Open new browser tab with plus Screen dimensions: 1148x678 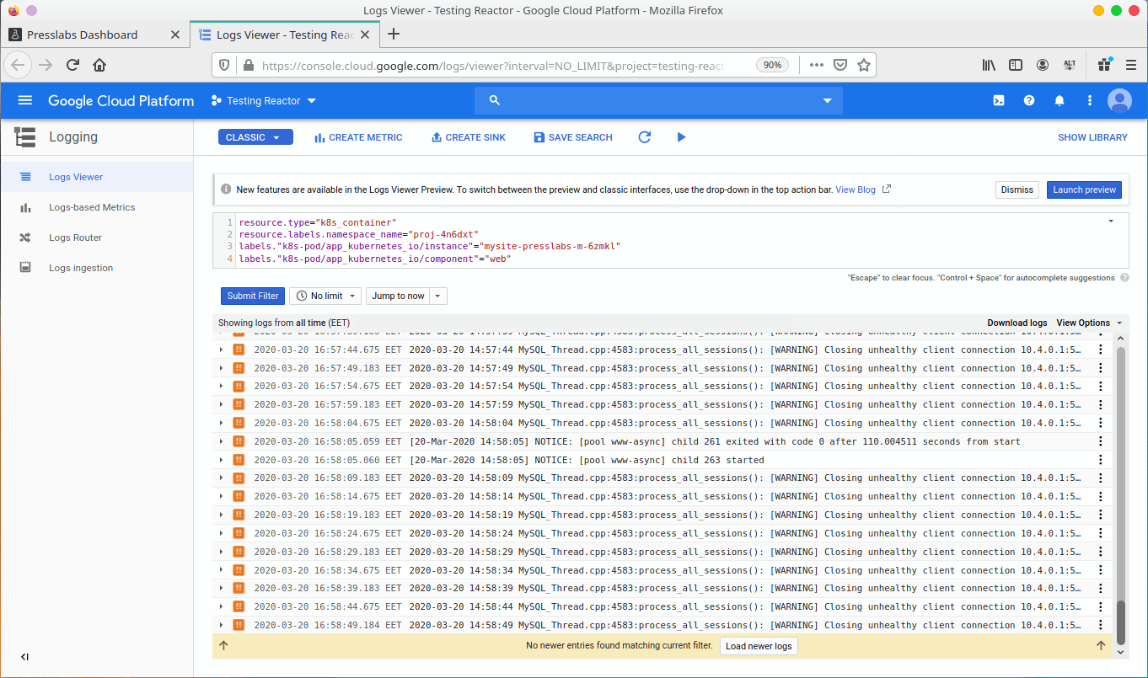(393, 35)
